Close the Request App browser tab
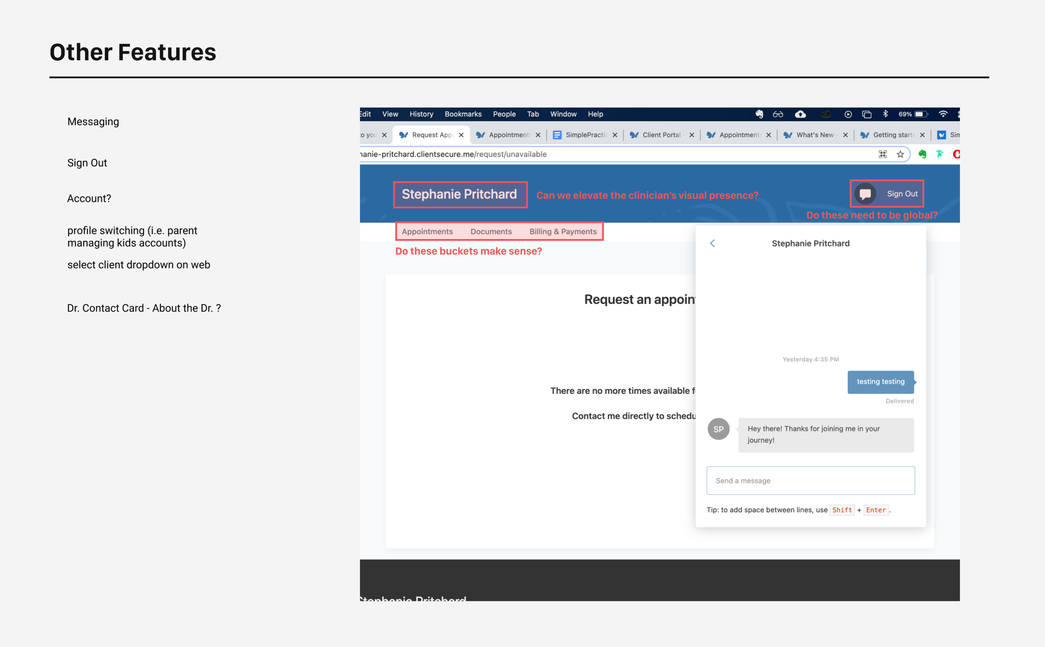Image resolution: width=1045 pixels, height=647 pixels. 461,135
